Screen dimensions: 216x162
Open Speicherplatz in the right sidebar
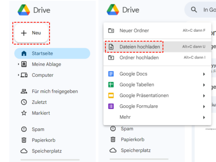136,150
